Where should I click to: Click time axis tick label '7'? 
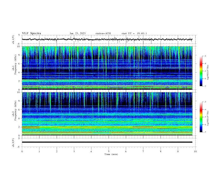point(143,151)
